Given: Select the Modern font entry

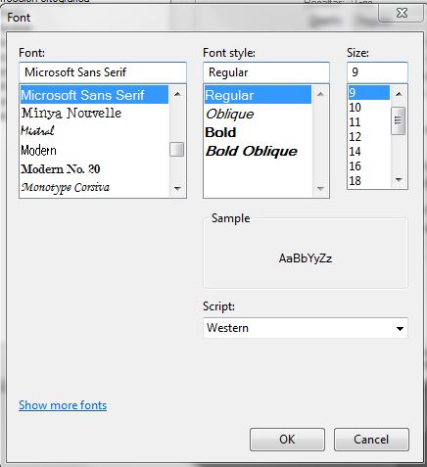Looking at the screenshot, I should click(x=94, y=150).
